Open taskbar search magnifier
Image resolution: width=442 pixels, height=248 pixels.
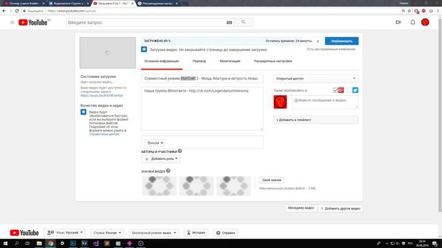[x=17, y=243]
